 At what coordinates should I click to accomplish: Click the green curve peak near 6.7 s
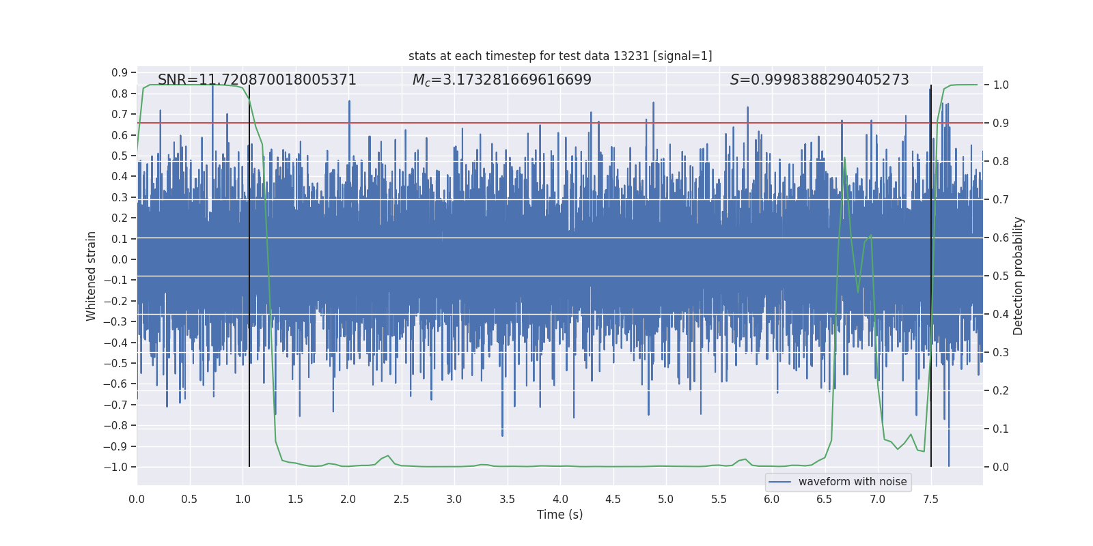pyautogui.click(x=844, y=158)
